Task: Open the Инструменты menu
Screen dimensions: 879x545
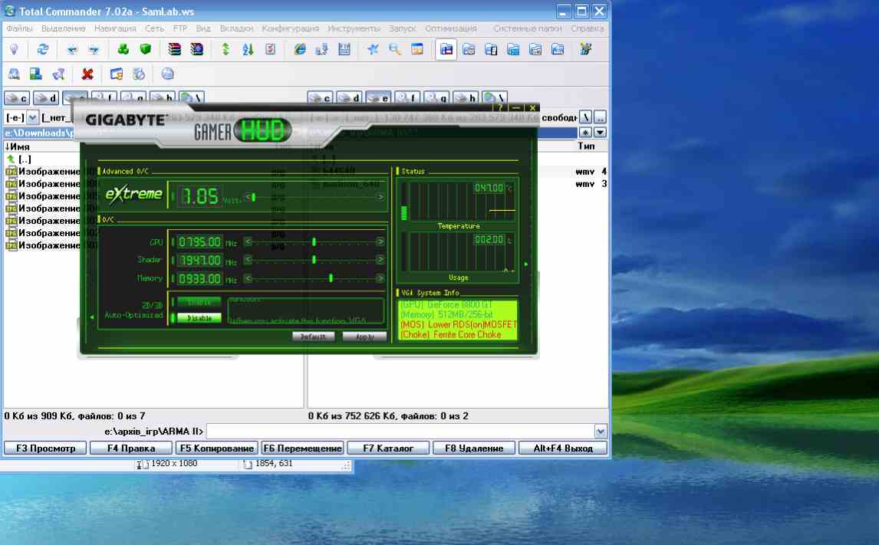Action: tap(354, 28)
